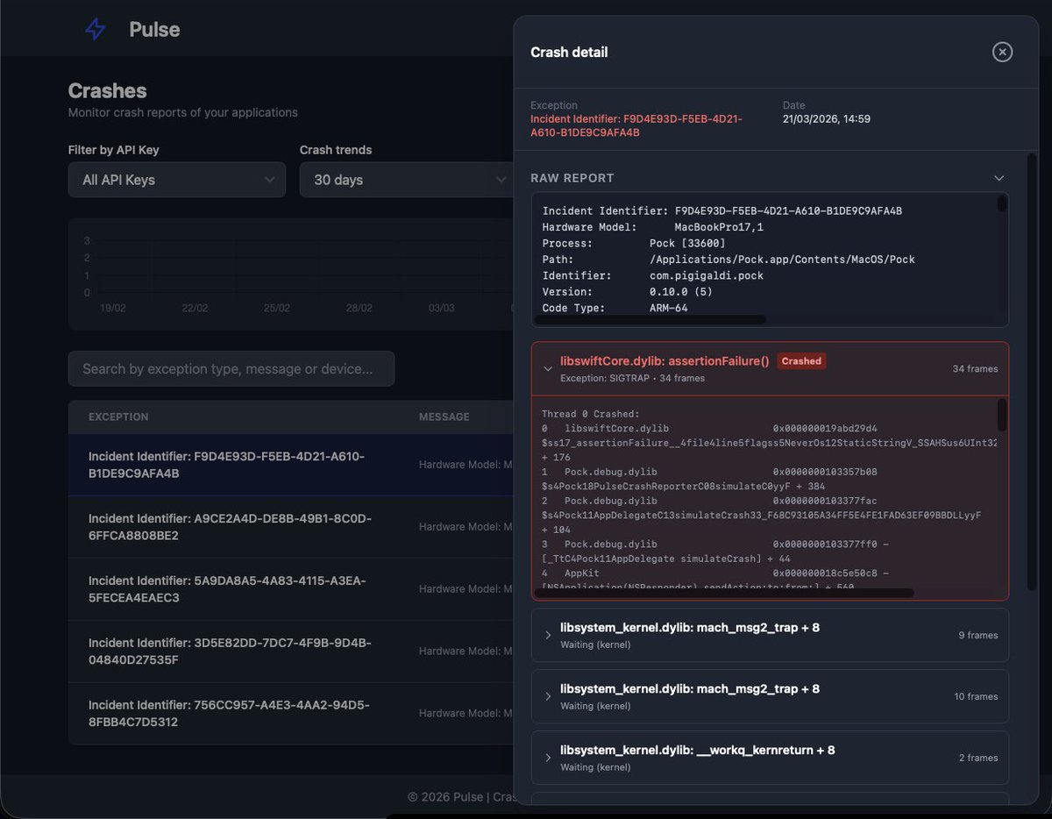1052x819 pixels.
Task: Open the All API Keys dropdown
Action: tap(177, 180)
